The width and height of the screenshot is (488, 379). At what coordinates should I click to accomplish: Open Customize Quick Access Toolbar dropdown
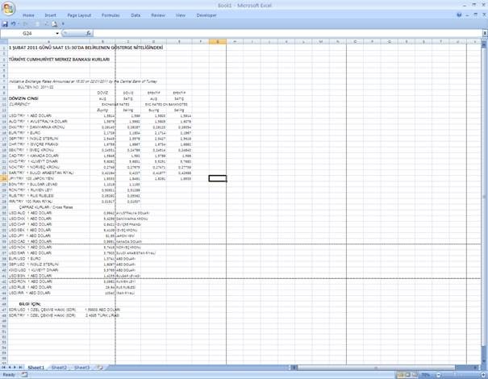(x=63, y=24)
